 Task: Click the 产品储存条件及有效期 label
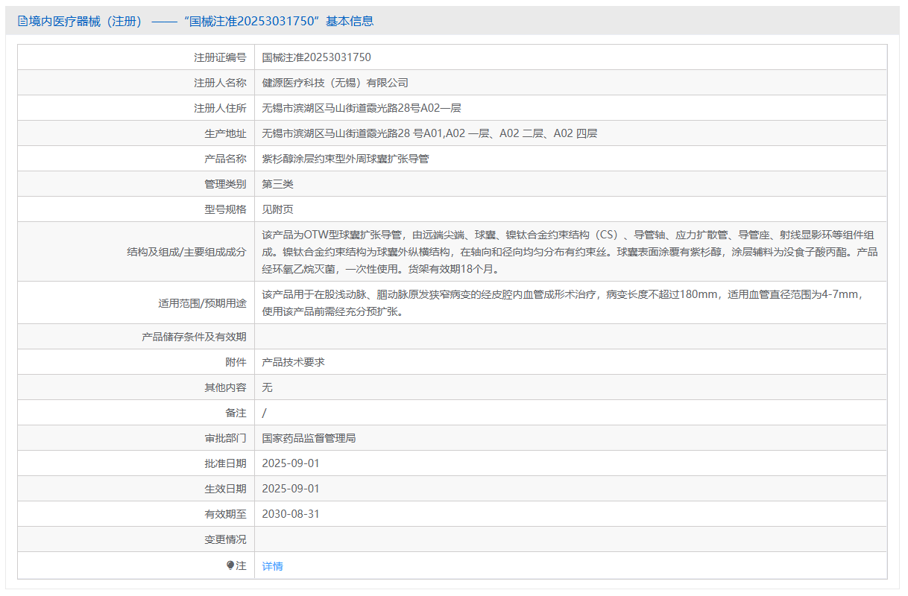[x=194, y=337]
